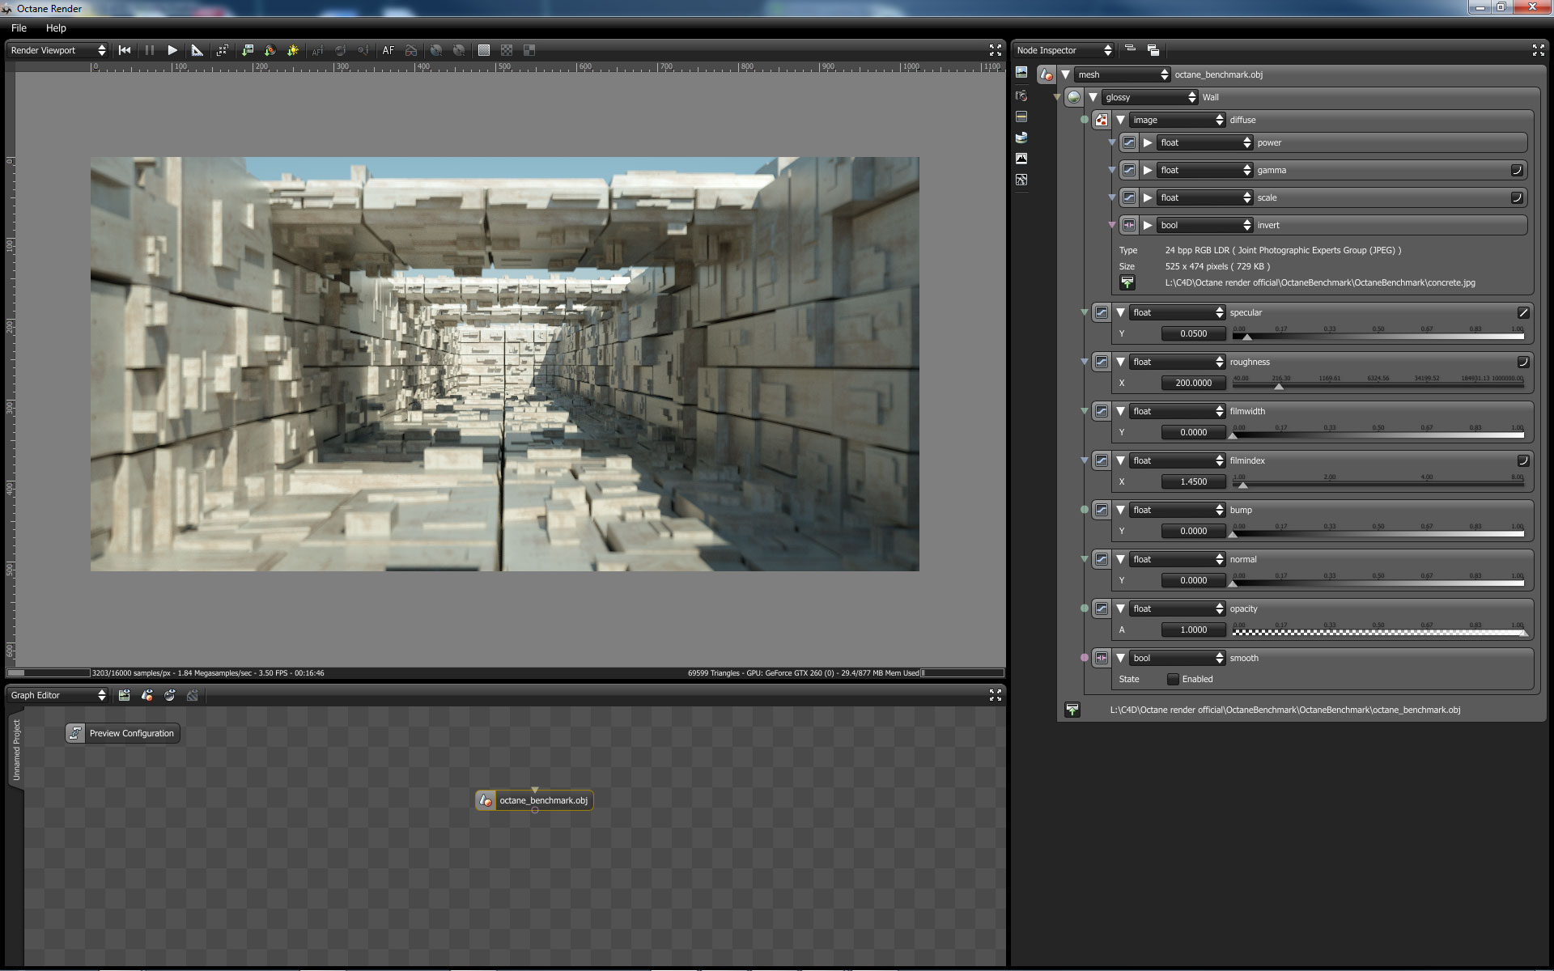Open the glossy material type dropdown
Image resolution: width=1554 pixels, height=971 pixels.
(x=1150, y=97)
